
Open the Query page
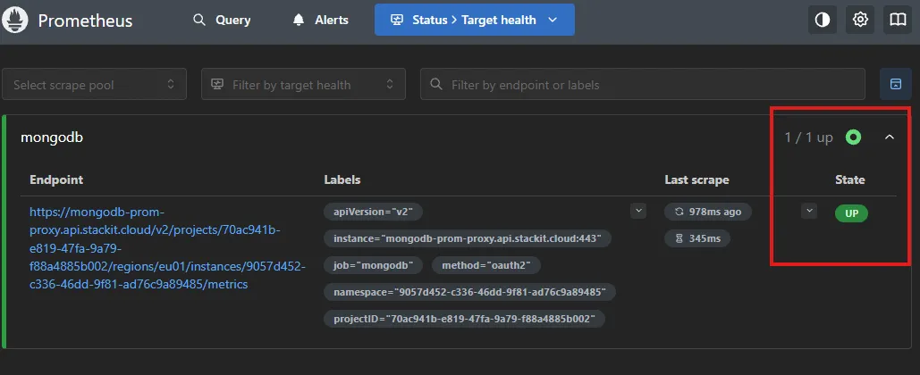(x=222, y=21)
